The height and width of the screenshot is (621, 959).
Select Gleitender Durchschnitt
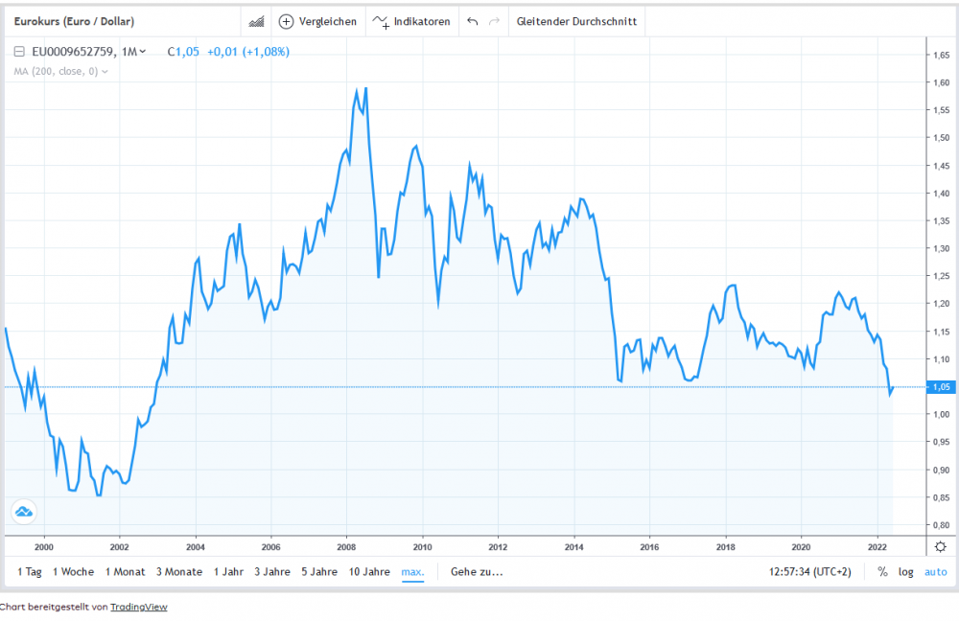576,21
